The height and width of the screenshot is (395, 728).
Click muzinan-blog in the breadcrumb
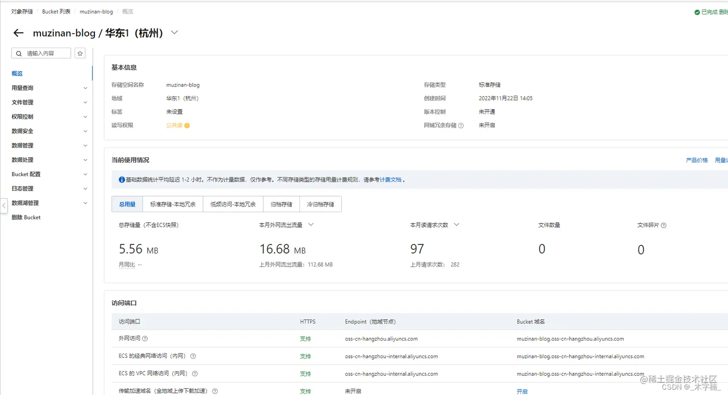pos(96,12)
